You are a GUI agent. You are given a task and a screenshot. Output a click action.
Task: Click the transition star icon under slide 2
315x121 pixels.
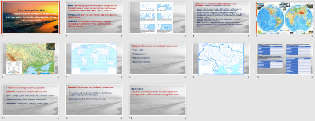[121, 36]
